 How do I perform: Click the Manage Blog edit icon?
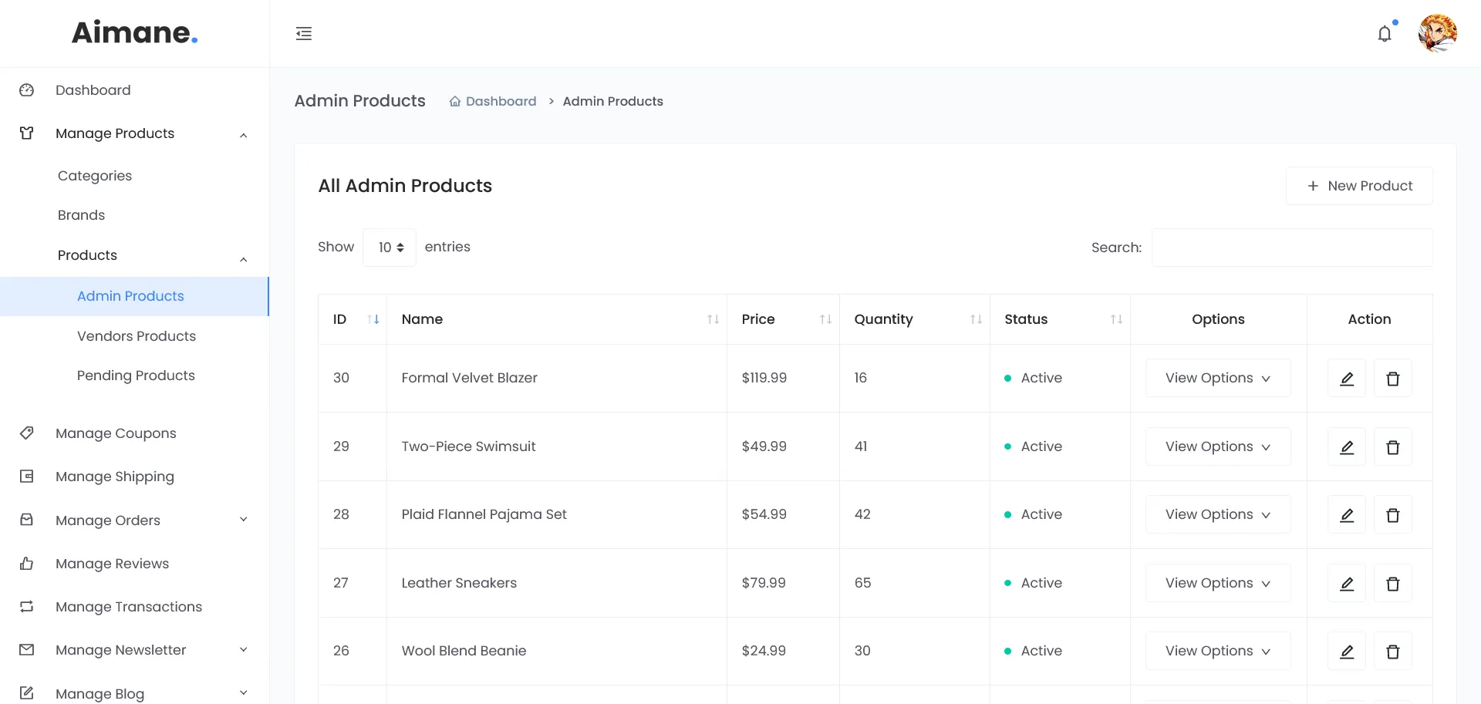click(x=26, y=693)
